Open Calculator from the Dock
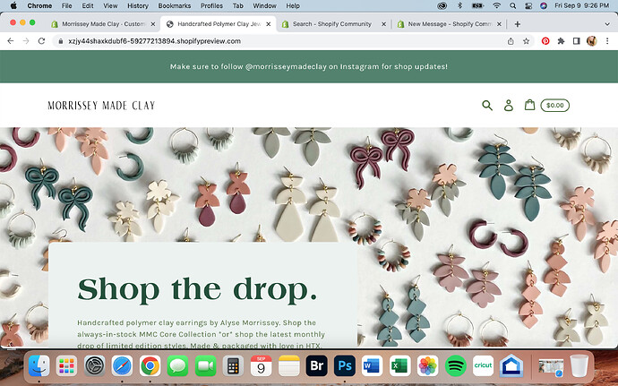The width and height of the screenshot is (618, 386). 234,365
